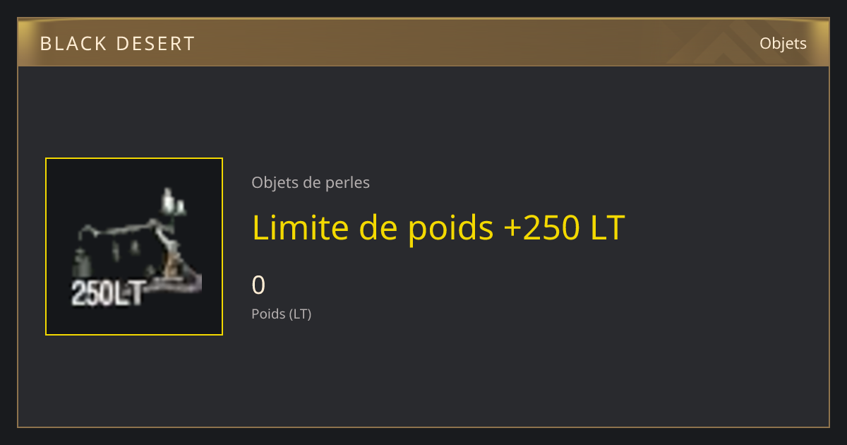Click the BLACK DESERT header title
847x445 pixels.
click(x=117, y=44)
